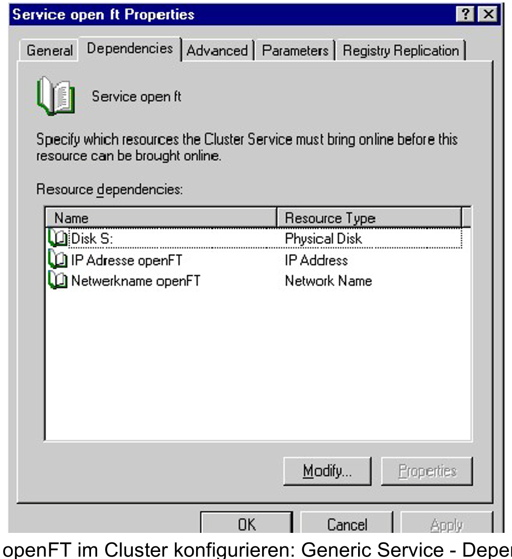The width and height of the screenshot is (512, 559).
Task: Close the Service open ft Properties dialog
Action: [x=487, y=15]
